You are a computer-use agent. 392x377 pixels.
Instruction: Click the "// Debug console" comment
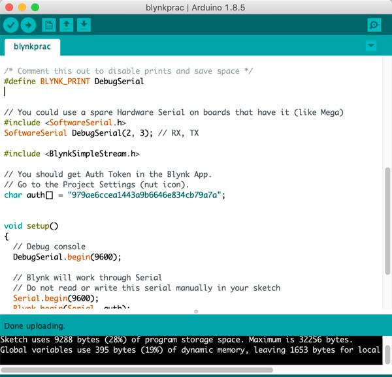tap(49, 247)
